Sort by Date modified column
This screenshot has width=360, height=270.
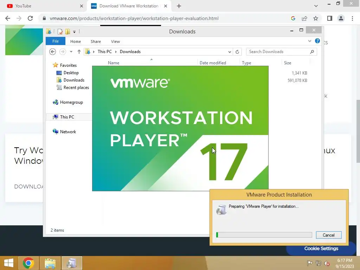(x=213, y=63)
